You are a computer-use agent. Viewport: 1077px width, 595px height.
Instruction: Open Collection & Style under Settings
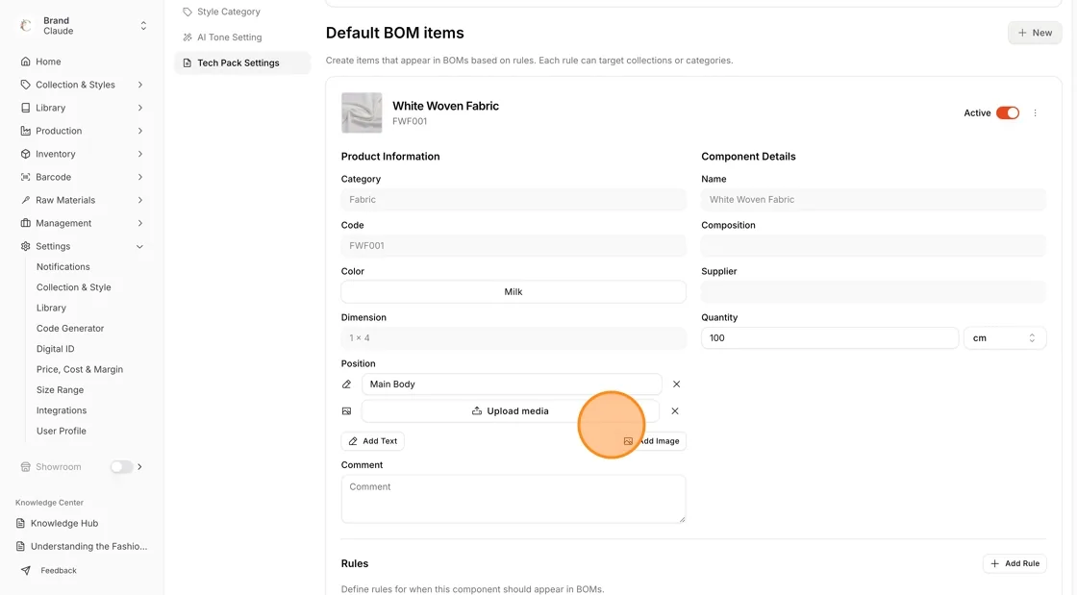click(x=73, y=286)
